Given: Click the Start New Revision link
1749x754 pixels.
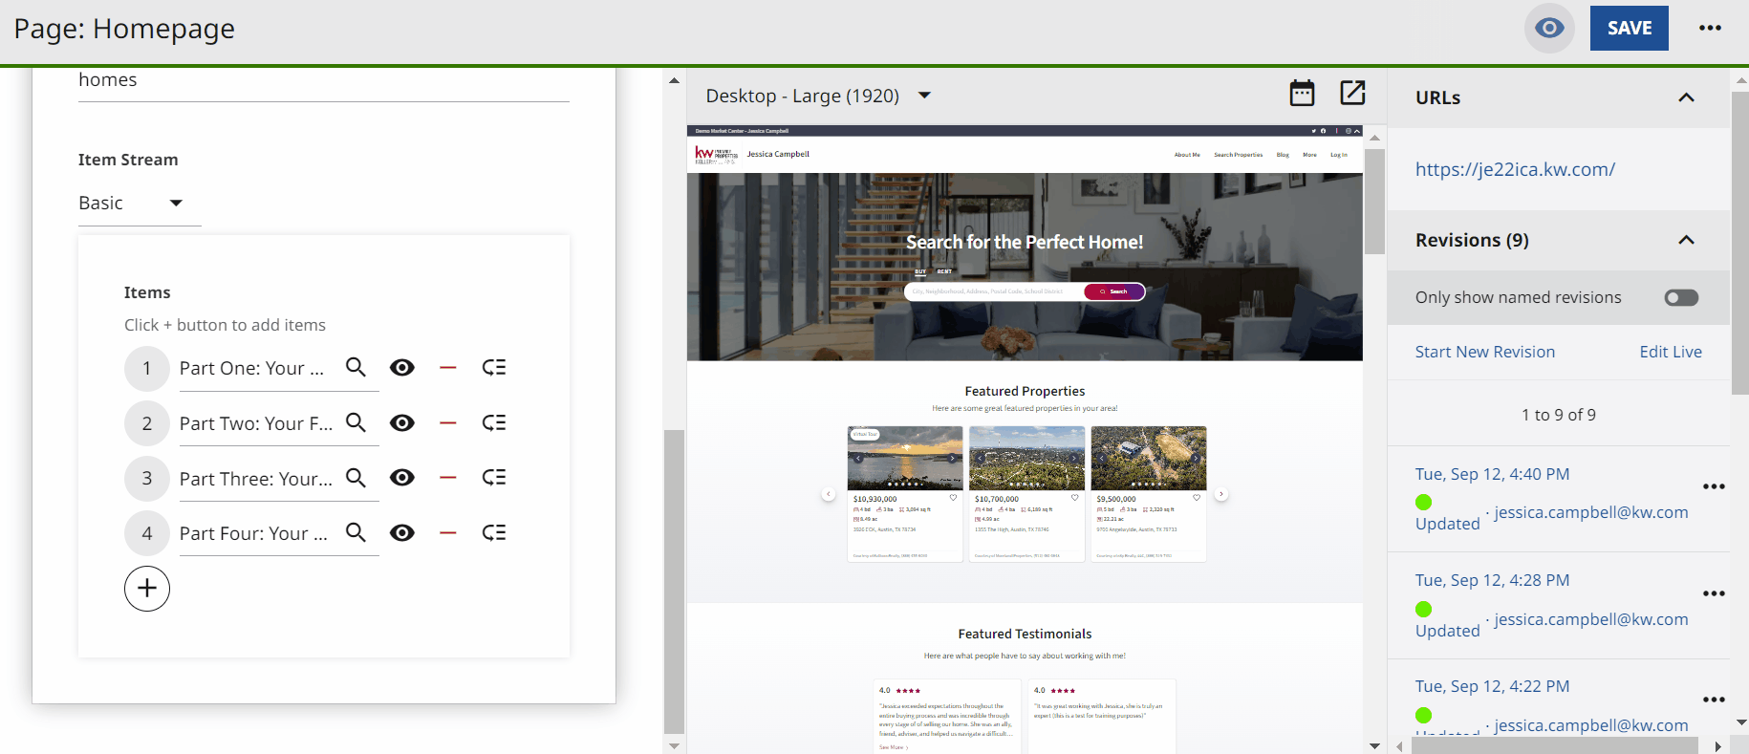Looking at the screenshot, I should [x=1484, y=352].
